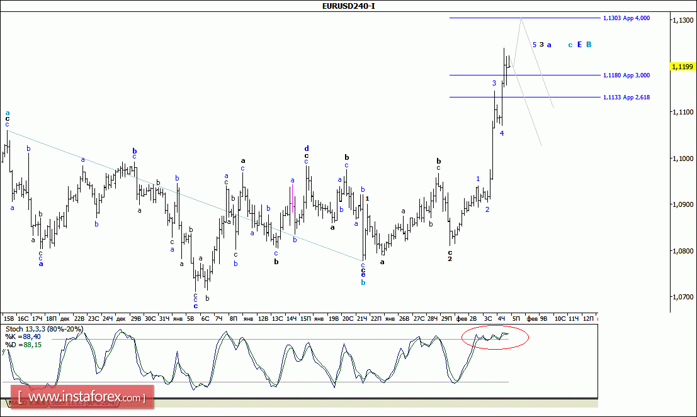Click the 1,1180 App 3,000 level label

pos(626,75)
